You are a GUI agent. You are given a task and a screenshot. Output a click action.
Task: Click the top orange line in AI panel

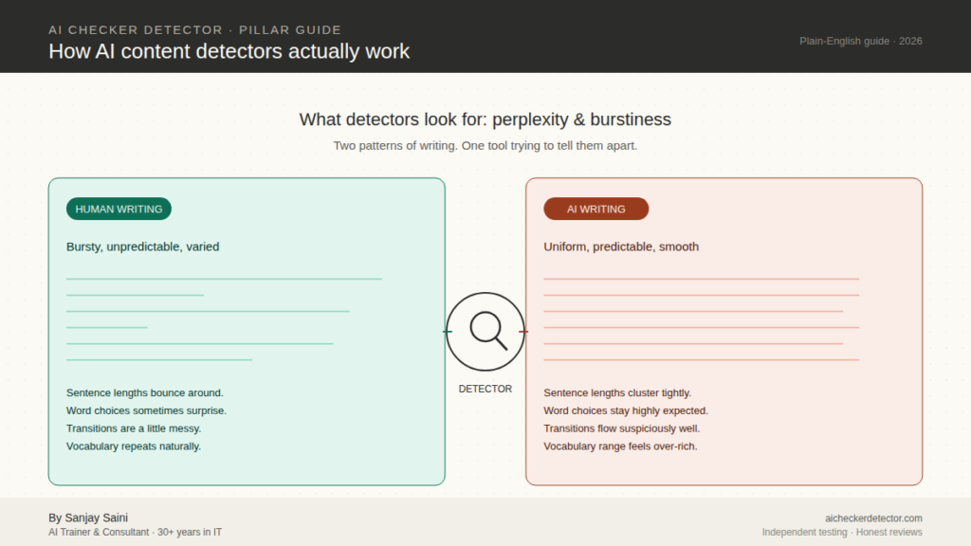click(x=701, y=279)
